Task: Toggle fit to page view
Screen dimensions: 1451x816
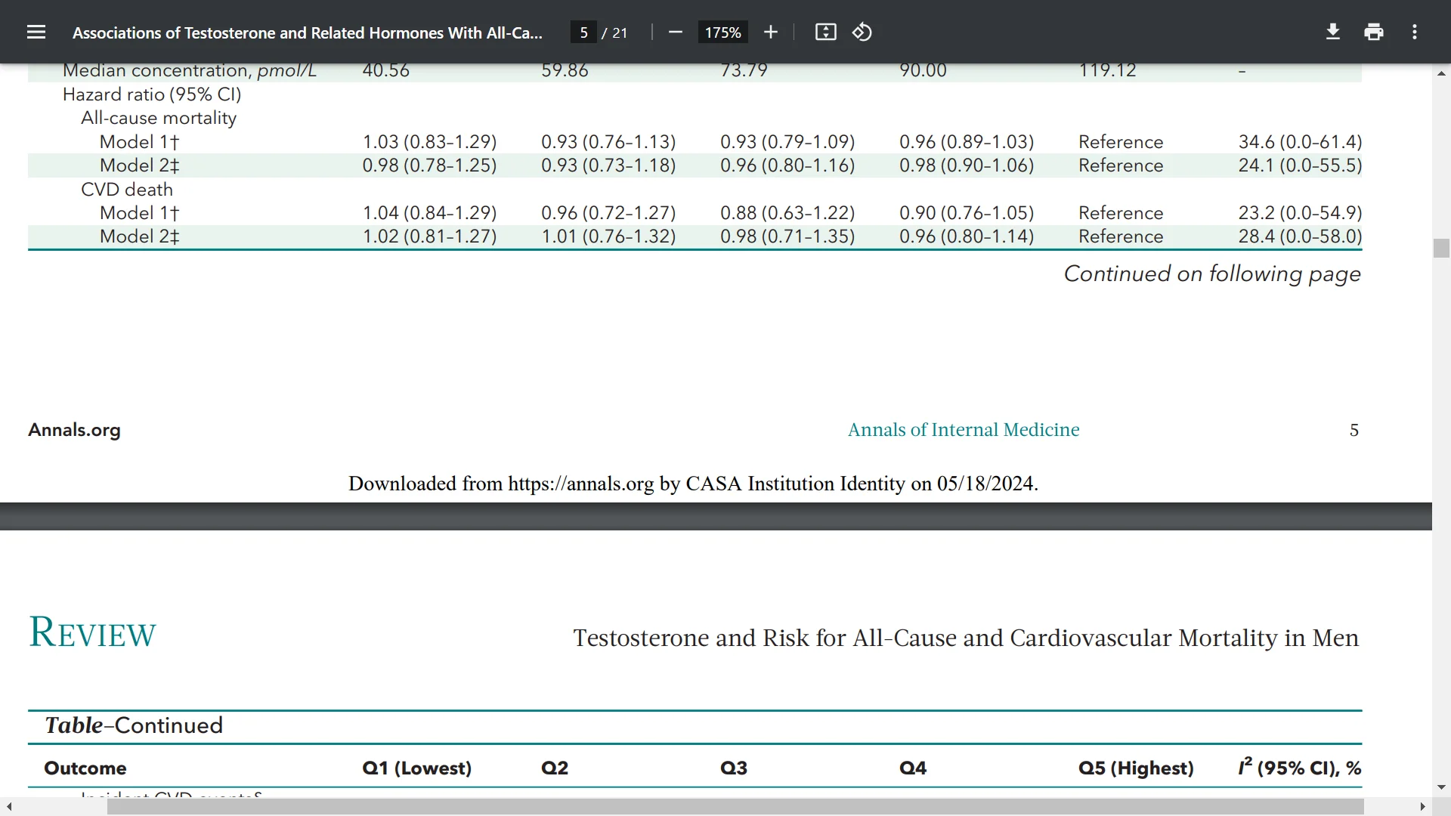Action: (826, 32)
